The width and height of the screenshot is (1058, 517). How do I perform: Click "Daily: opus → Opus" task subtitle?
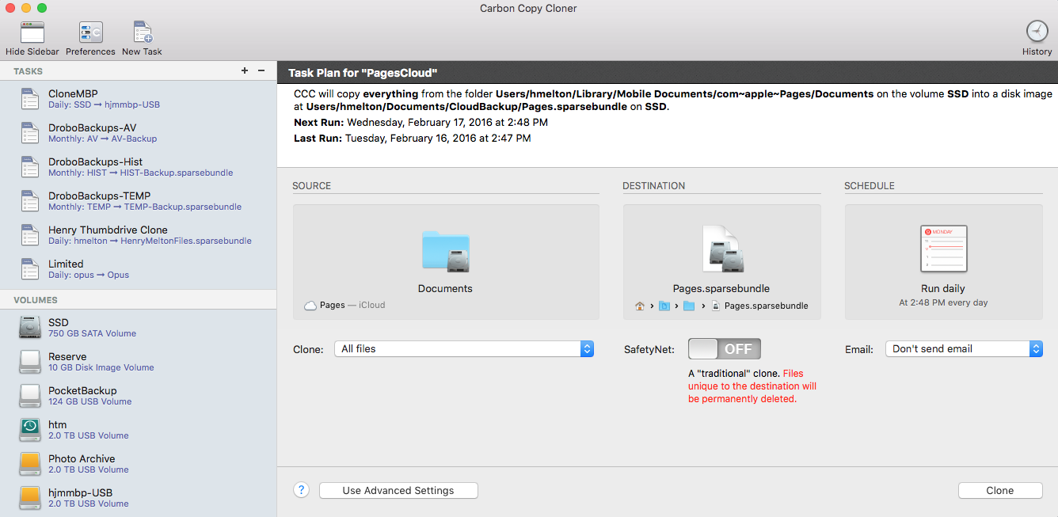[89, 275]
